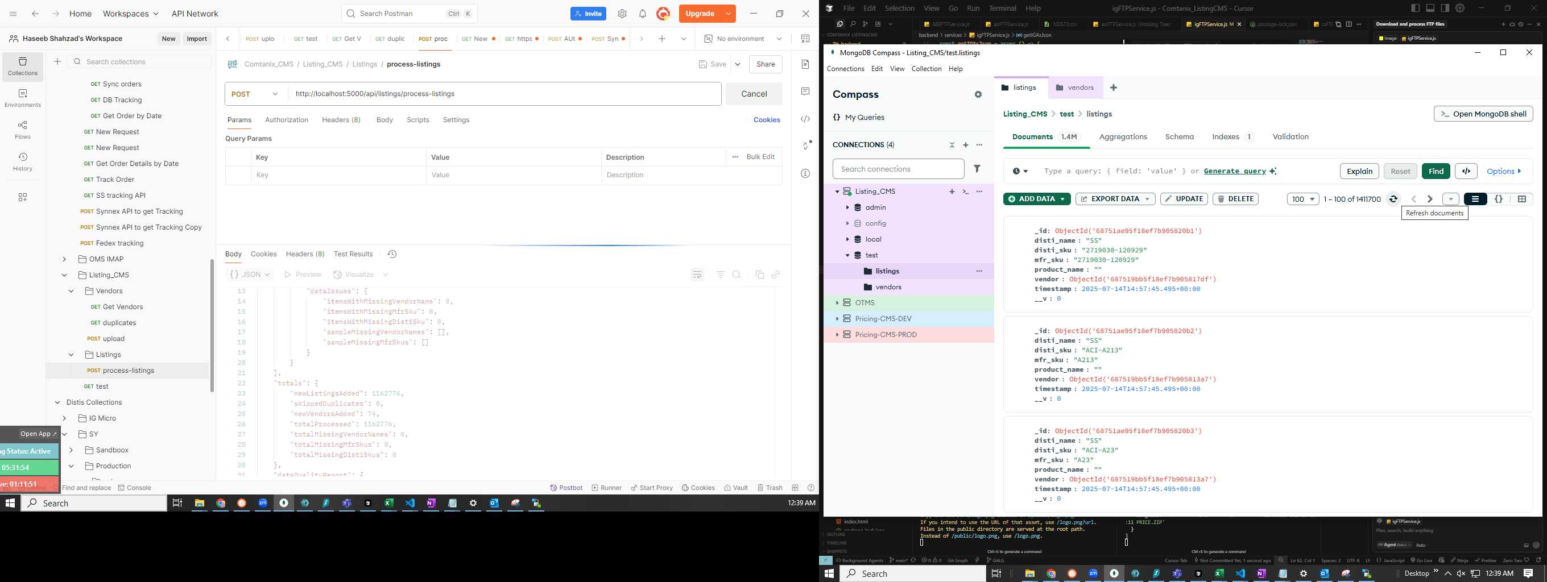Viewport: 1547px width, 582px height.
Task: Open Action Center notification icon
Action: pos(1528,573)
